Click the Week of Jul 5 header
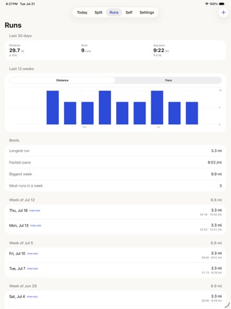The height and width of the screenshot is (309, 231). (21, 243)
